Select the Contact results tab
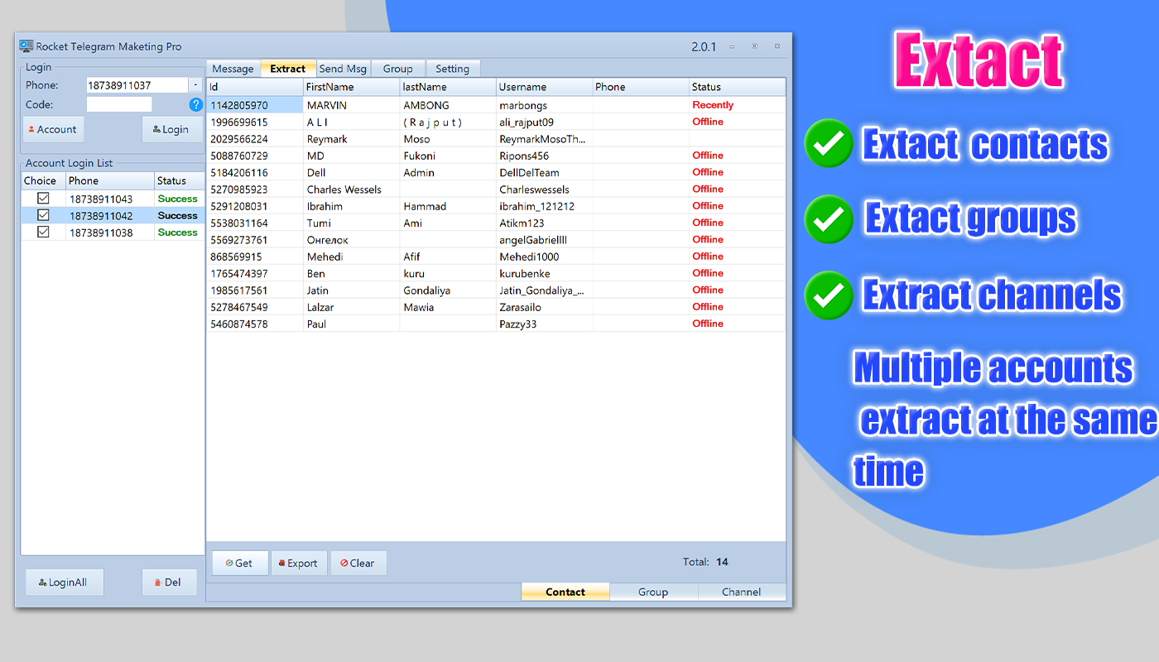The height and width of the screenshot is (662, 1159). click(565, 592)
